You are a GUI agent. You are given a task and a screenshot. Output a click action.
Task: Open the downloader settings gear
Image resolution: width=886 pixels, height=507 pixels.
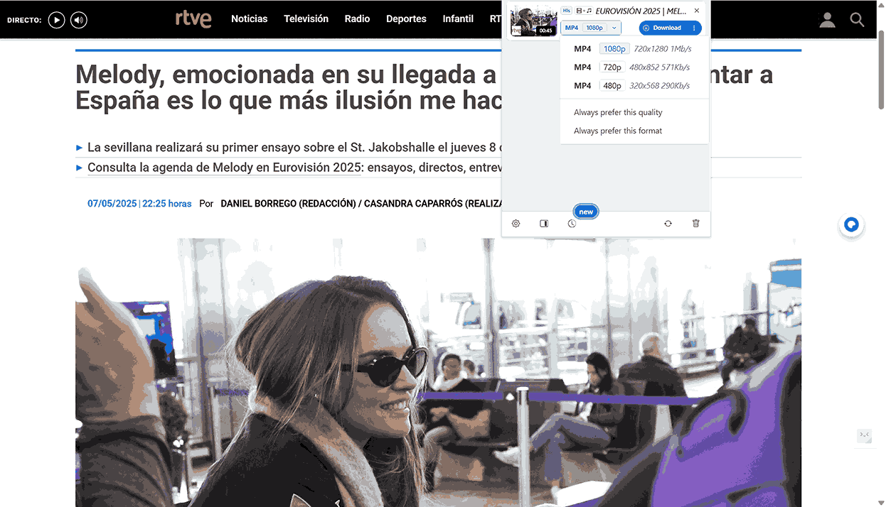(516, 223)
